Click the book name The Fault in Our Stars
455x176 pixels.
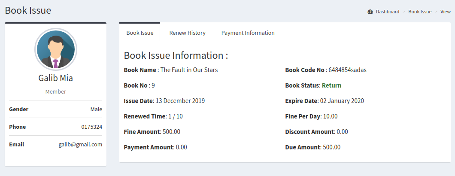coord(189,70)
